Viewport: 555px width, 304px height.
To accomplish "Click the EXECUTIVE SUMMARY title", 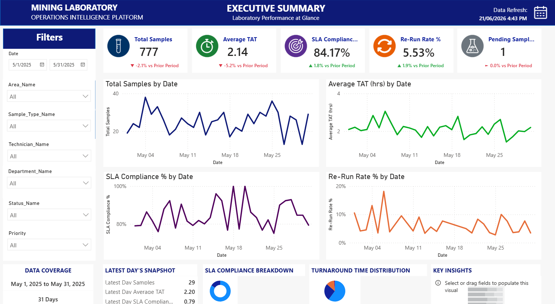I will pyautogui.click(x=276, y=8).
